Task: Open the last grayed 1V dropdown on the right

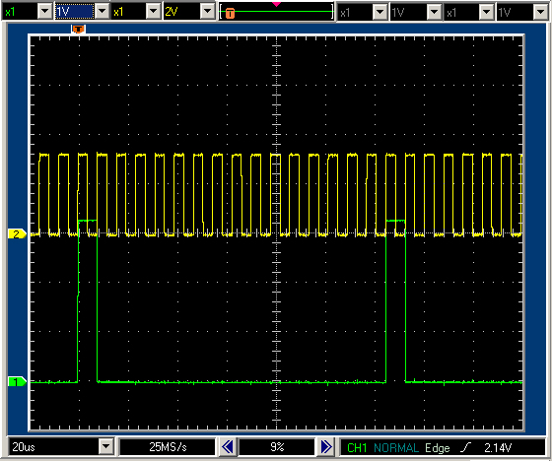Action: (x=540, y=13)
